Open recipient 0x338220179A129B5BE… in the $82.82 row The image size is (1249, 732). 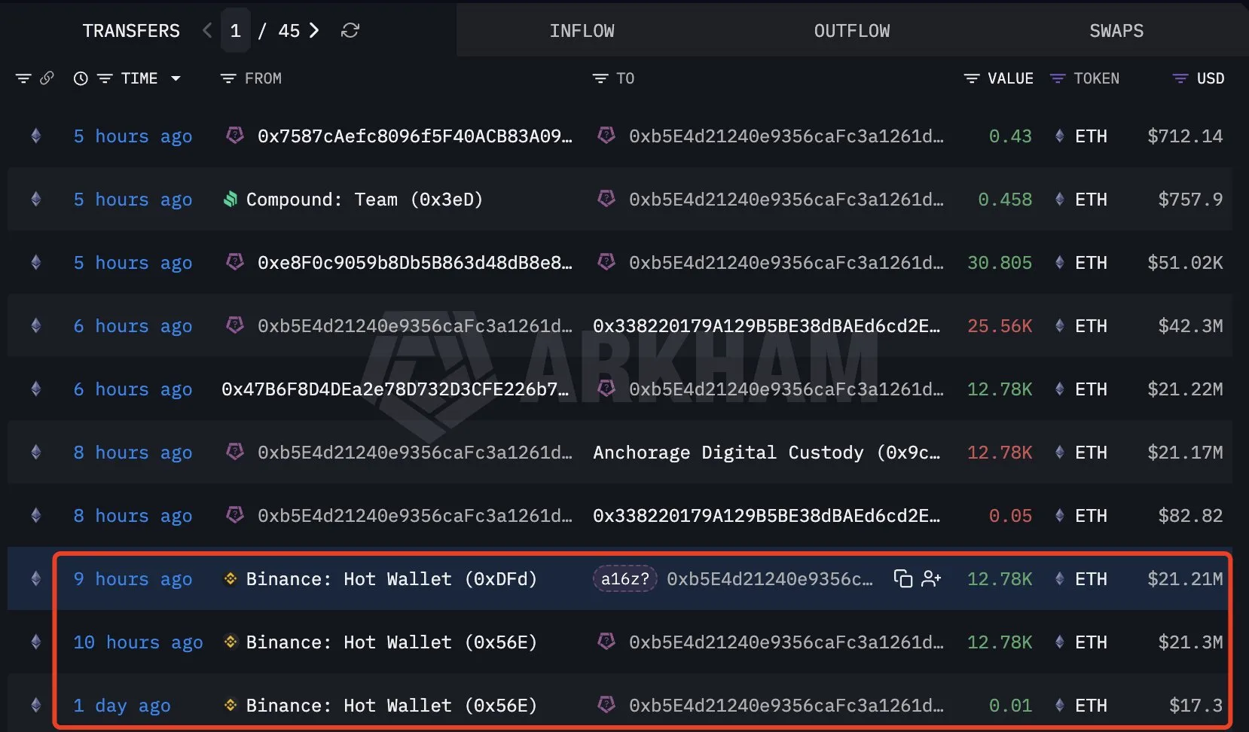(x=767, y=516)
